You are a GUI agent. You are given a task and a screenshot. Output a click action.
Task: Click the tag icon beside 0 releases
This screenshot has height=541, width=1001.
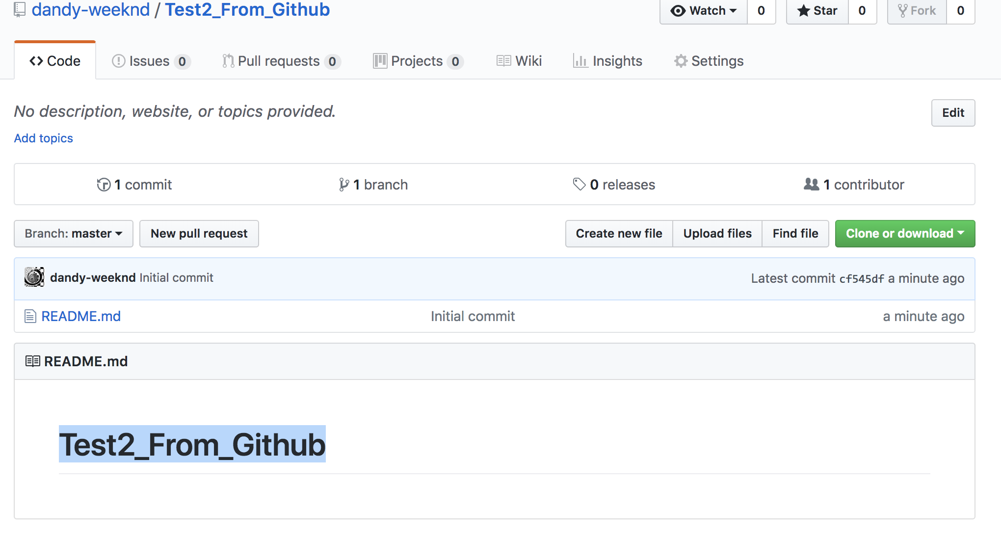pyautogui.click(x=580, y=185)
